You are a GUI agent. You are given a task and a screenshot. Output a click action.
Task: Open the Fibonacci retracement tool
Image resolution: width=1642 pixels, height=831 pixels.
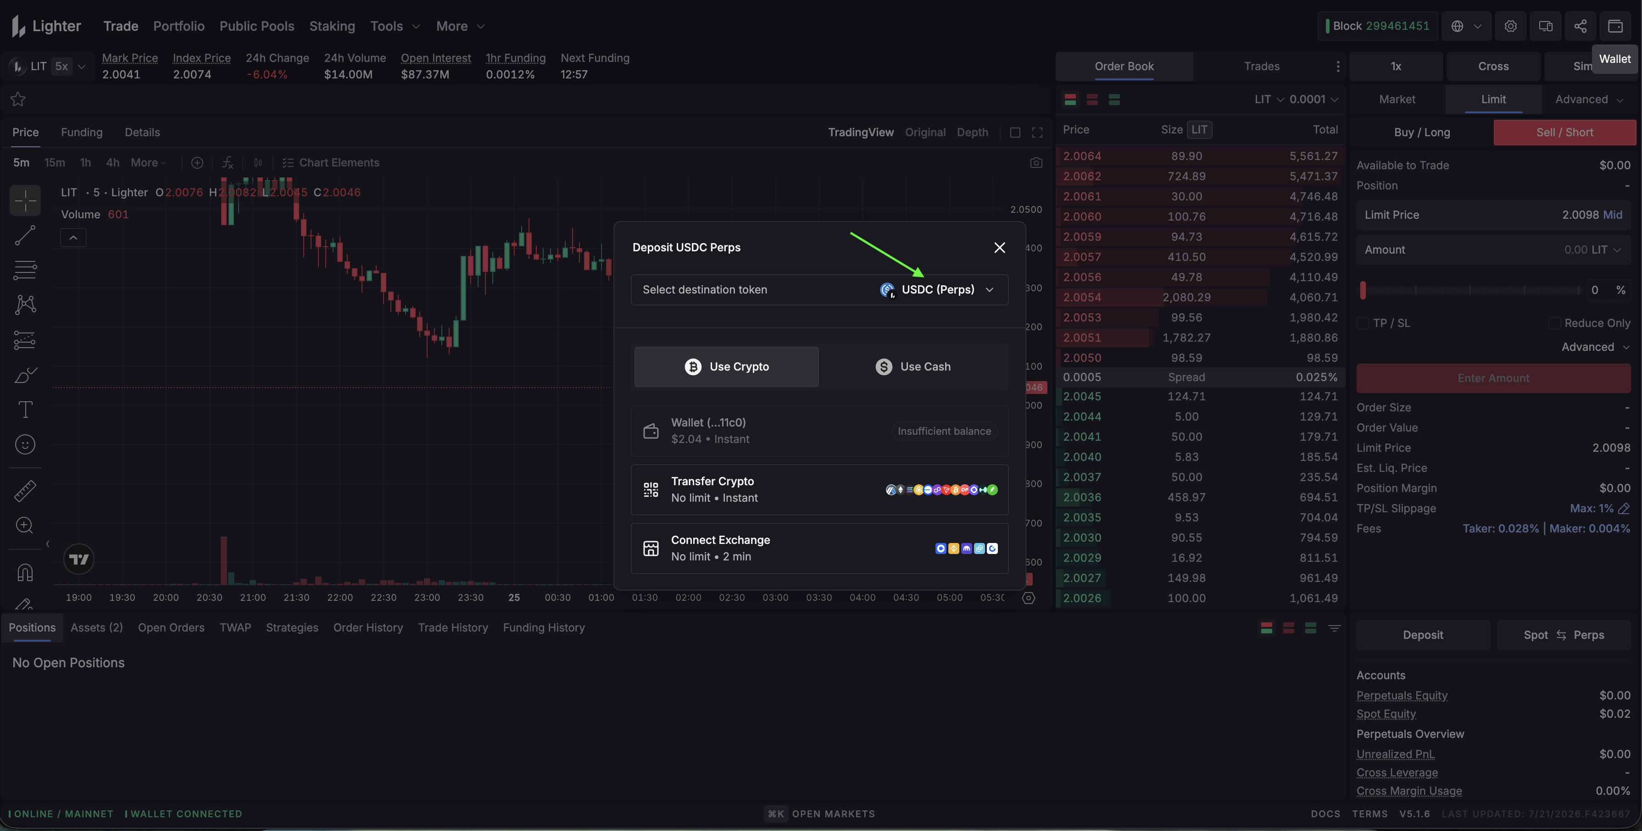pos(25,270)
